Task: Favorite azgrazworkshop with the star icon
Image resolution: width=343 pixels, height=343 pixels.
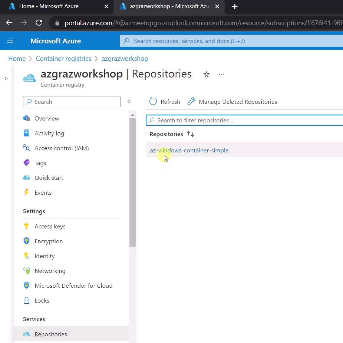Action: coord(206,75)
